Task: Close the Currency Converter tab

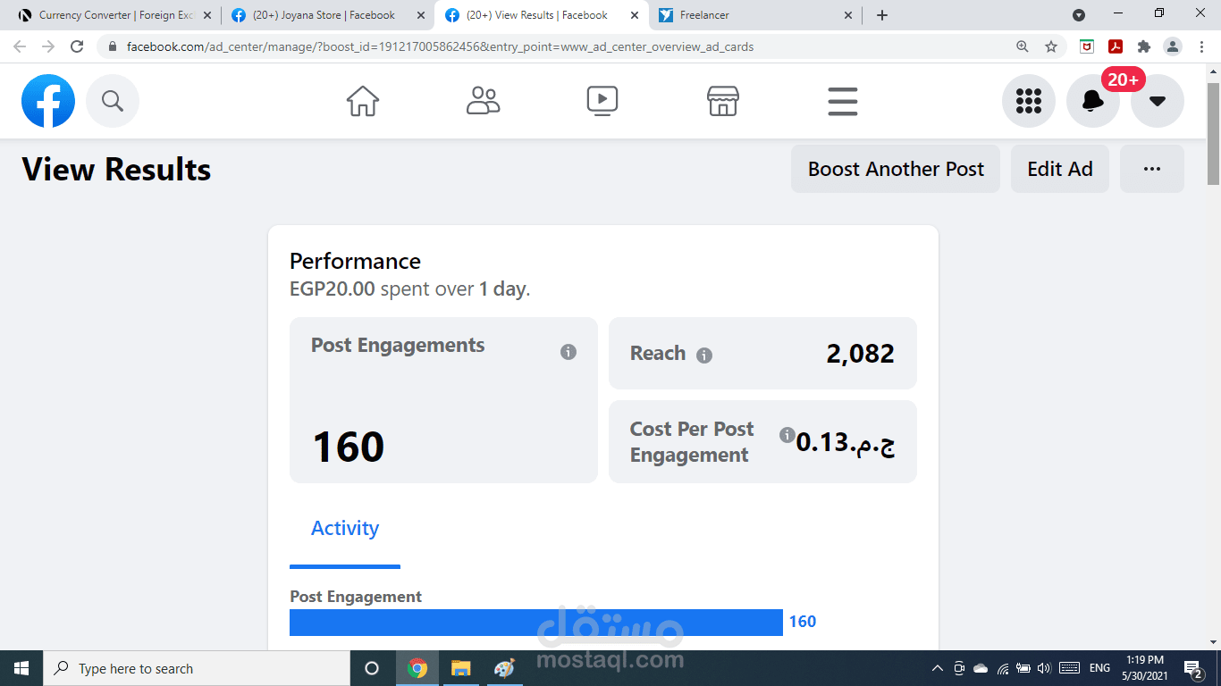Action: click(x=207, y=15)
